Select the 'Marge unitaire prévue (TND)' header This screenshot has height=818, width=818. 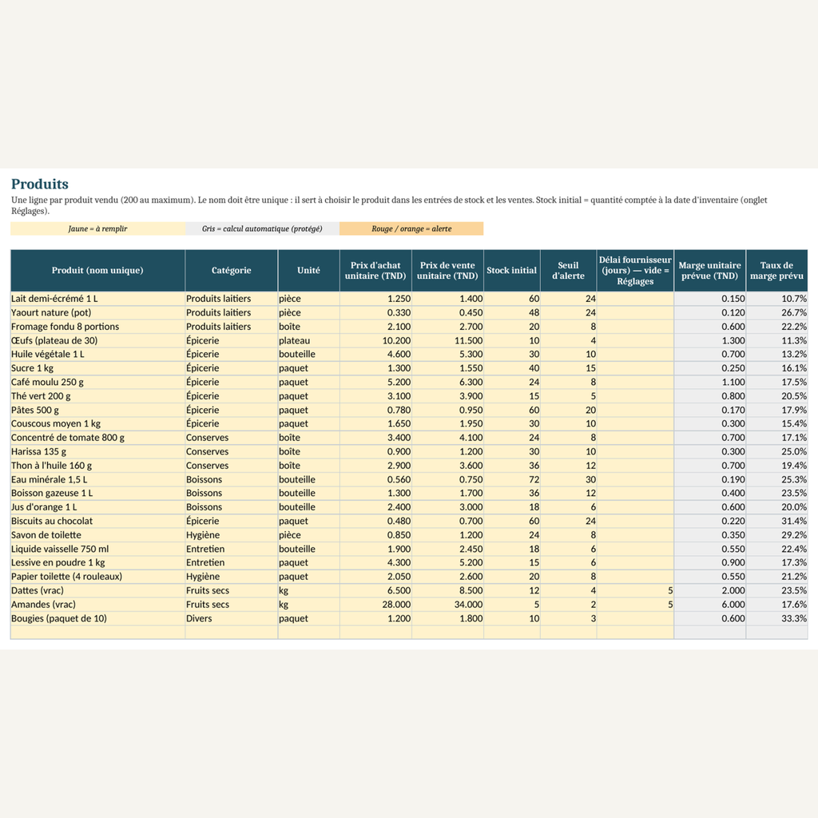(x=709, y=270)
